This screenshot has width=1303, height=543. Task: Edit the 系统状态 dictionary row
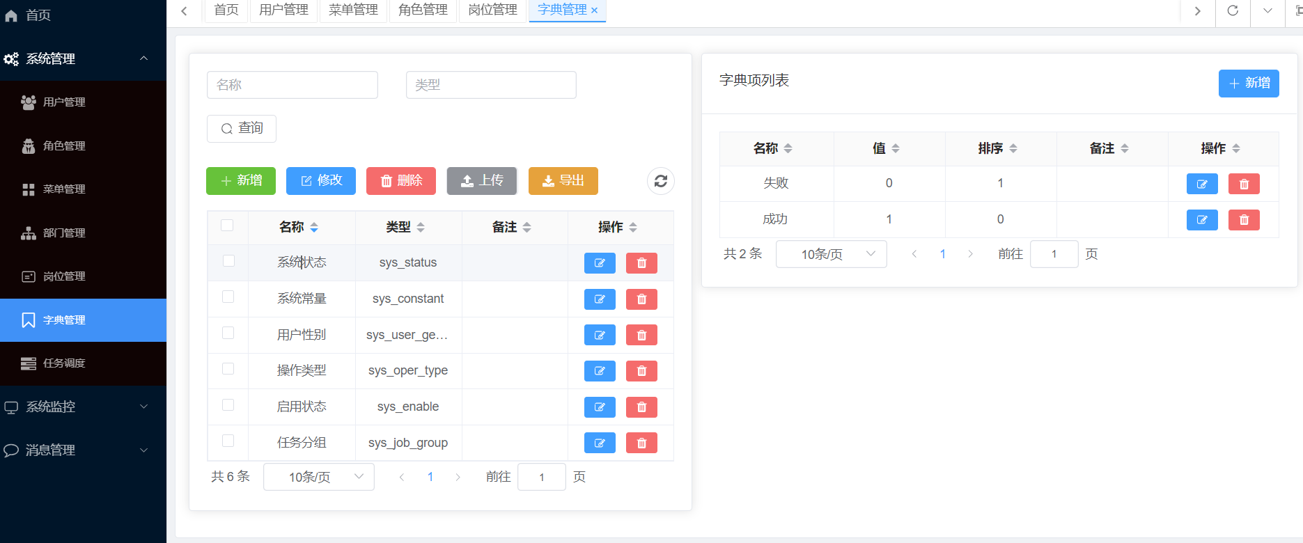[x=600, y=263]
